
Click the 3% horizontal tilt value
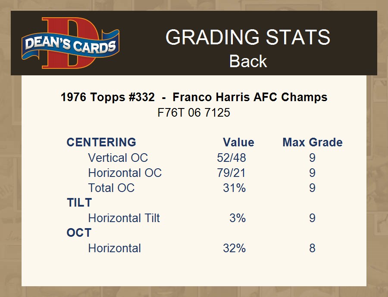pyautogui.click(x=238, y=218)
